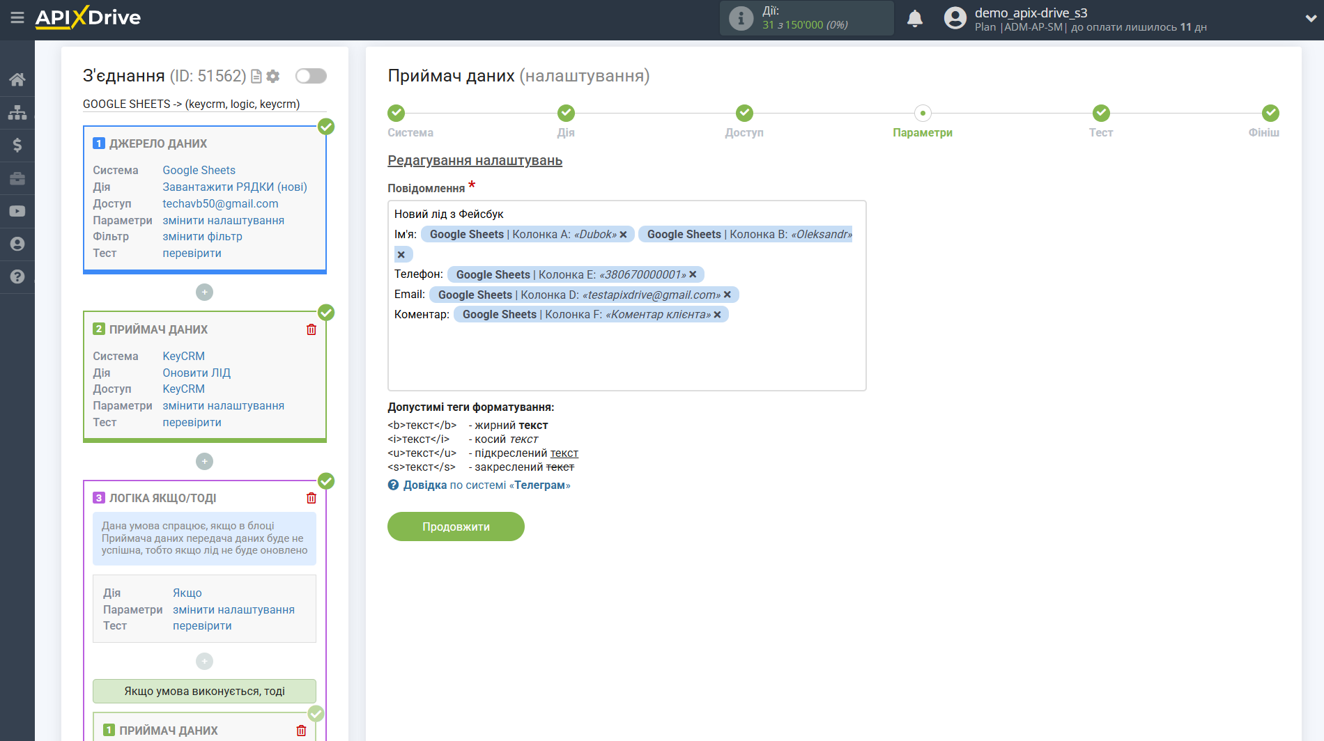The height and width of the screenshot is (741, 1324).
Task: Delete the nested Приймач даних block
Action: click(x=301, y=731)
